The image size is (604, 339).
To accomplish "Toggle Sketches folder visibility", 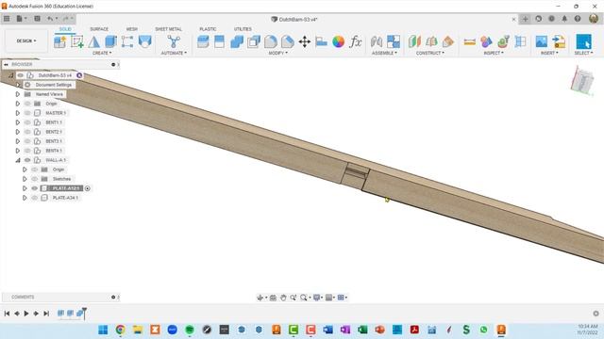I will click(x=35, y=179).
